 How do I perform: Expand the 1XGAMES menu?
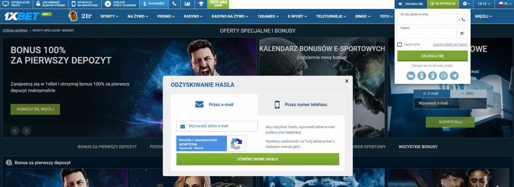click(x=268, y=17)
